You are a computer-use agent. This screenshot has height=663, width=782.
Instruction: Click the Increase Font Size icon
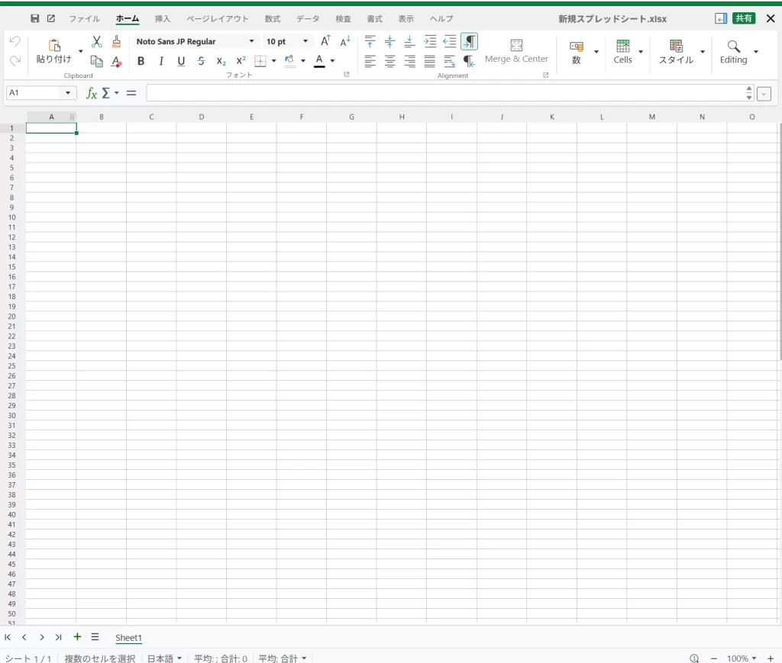point(325,41)
